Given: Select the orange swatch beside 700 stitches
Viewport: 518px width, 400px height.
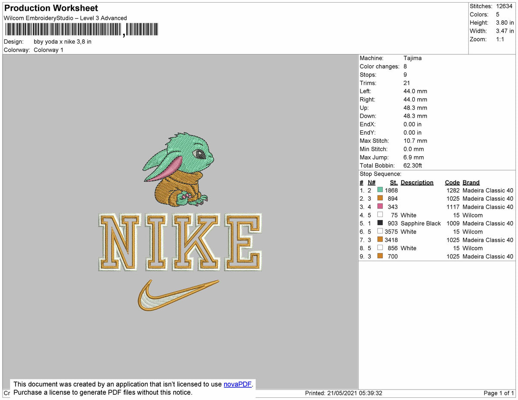Looking at the screenshot, I should (x=380, y=256).
